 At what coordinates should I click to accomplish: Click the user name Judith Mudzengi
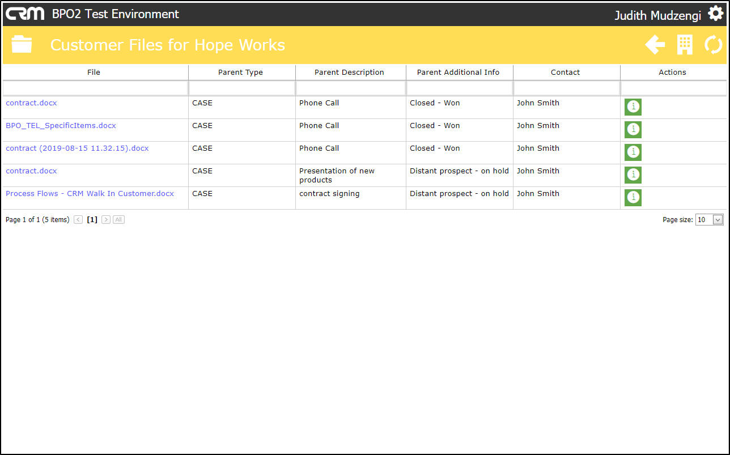658,15
